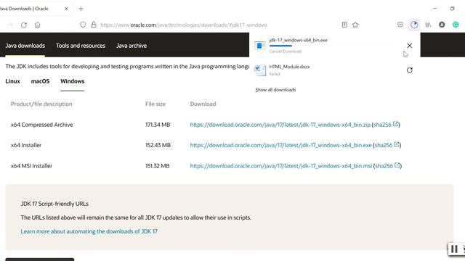
Task: Open jdk-17_windows-x64_bin.exe download entry icon
Action: 260,46
